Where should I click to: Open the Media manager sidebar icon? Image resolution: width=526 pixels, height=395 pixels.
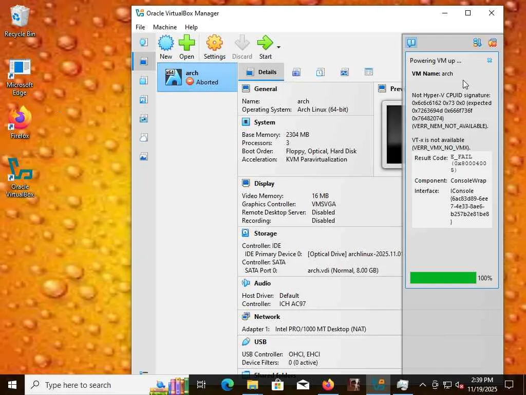(x=144, y=99)
